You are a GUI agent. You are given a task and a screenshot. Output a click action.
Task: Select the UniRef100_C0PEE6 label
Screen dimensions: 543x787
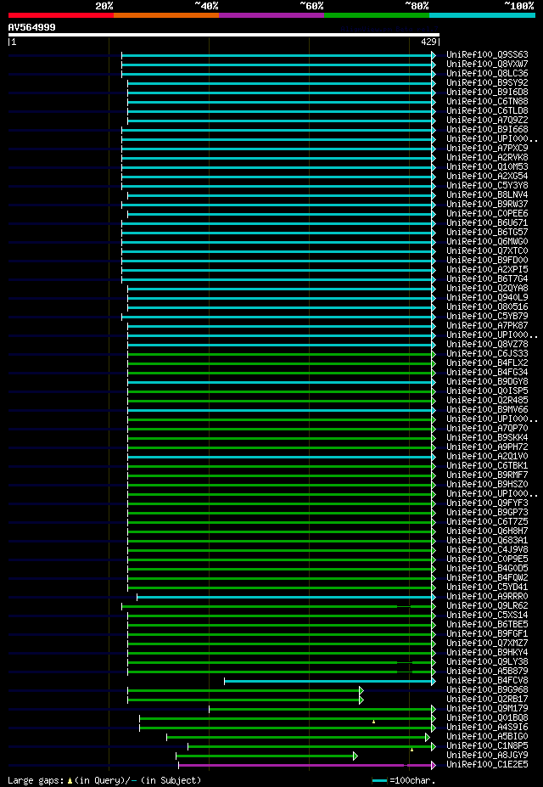tap(487, 214)
